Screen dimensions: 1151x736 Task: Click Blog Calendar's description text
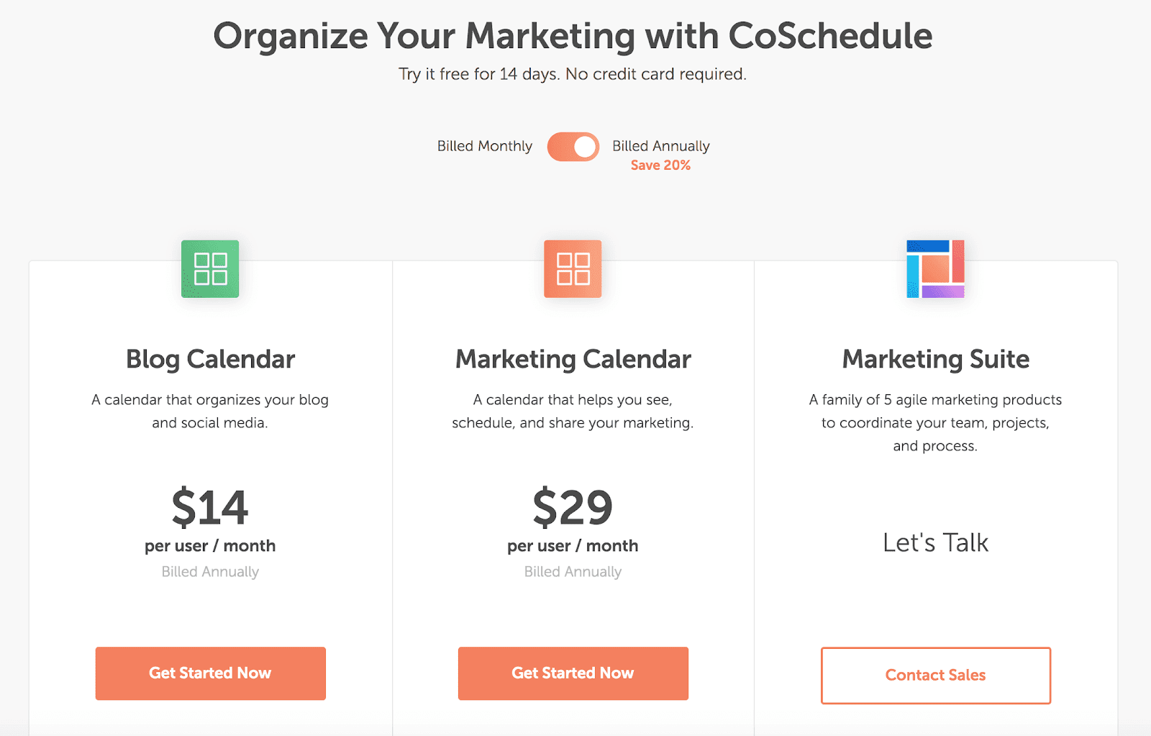click(210, 412)
